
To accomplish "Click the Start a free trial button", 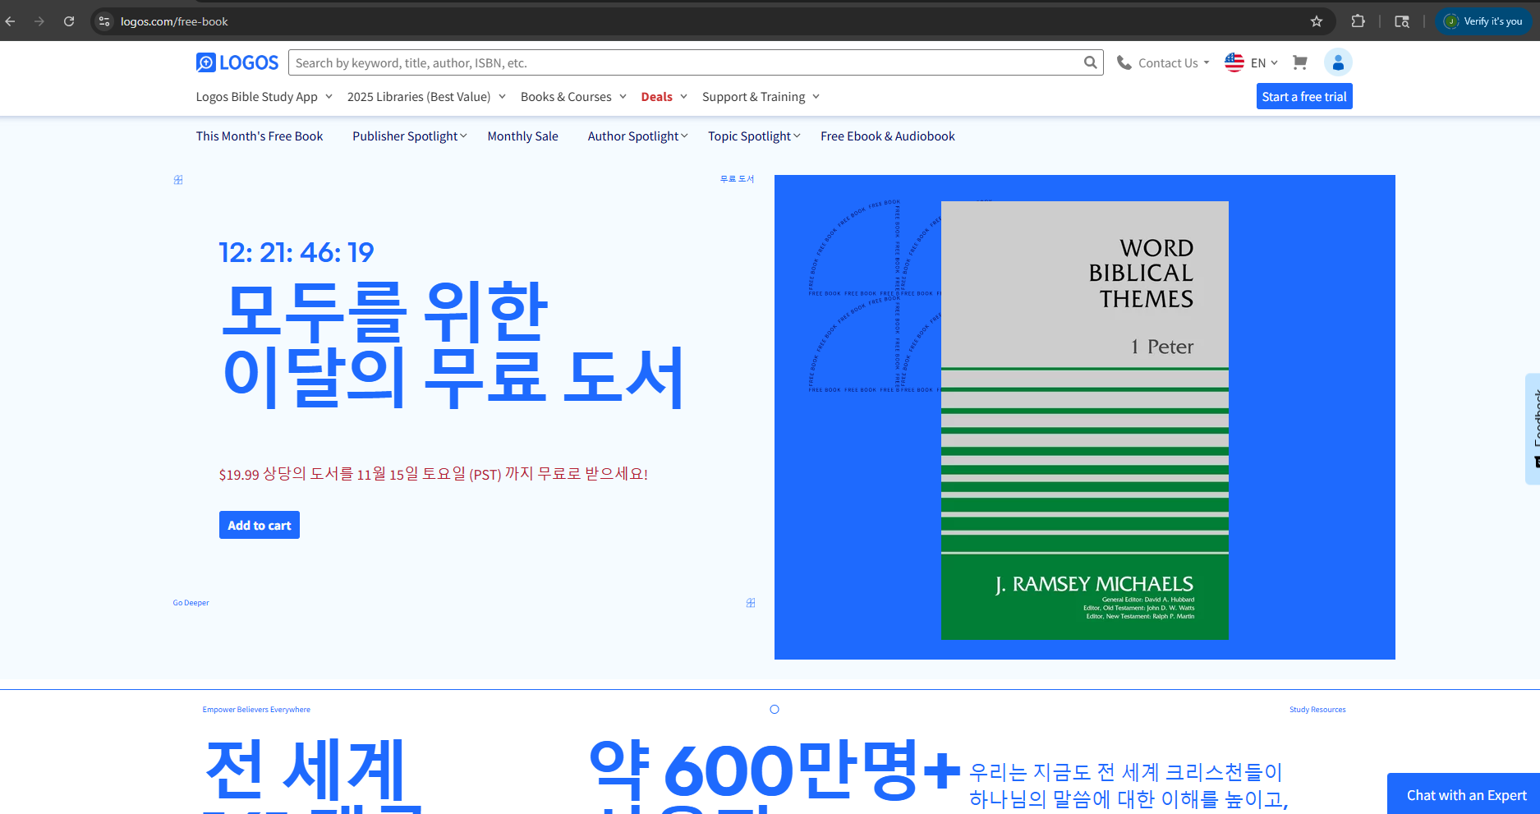I will 1304,97.
